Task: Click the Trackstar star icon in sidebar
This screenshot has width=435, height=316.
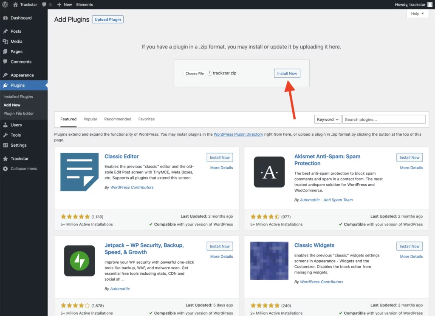Action: point(5,159)
